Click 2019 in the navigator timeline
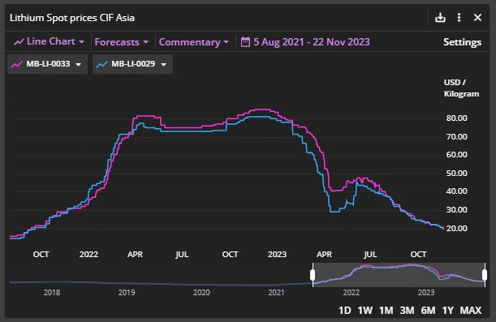Image resolution: width=496 pixels, height=322 pixels. 127,293
